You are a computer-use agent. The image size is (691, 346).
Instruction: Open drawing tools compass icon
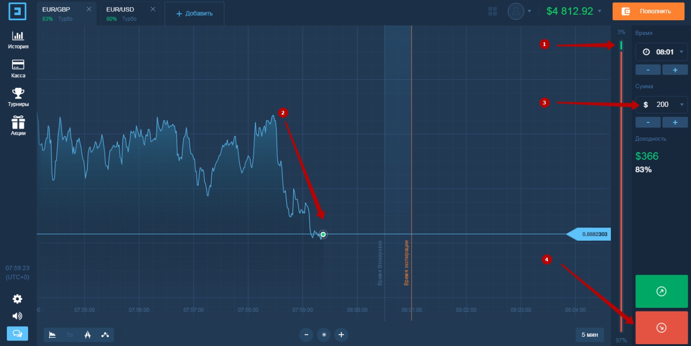(x=87, y=334)
